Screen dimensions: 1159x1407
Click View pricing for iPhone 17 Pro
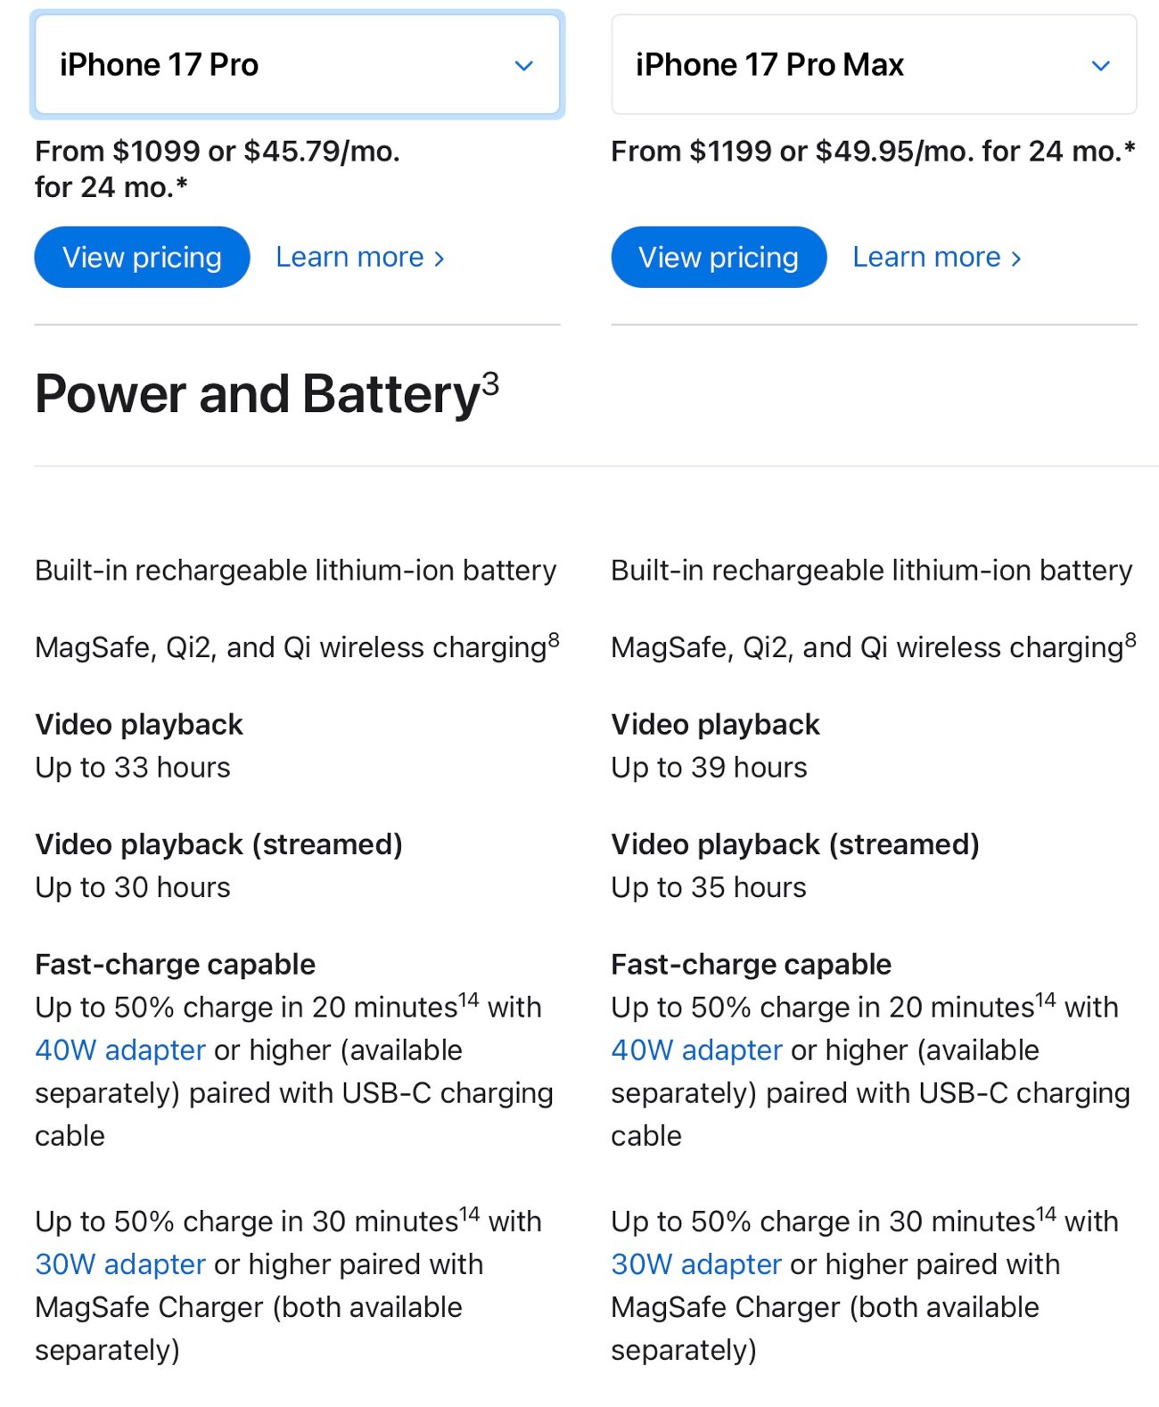click(142, 257)
